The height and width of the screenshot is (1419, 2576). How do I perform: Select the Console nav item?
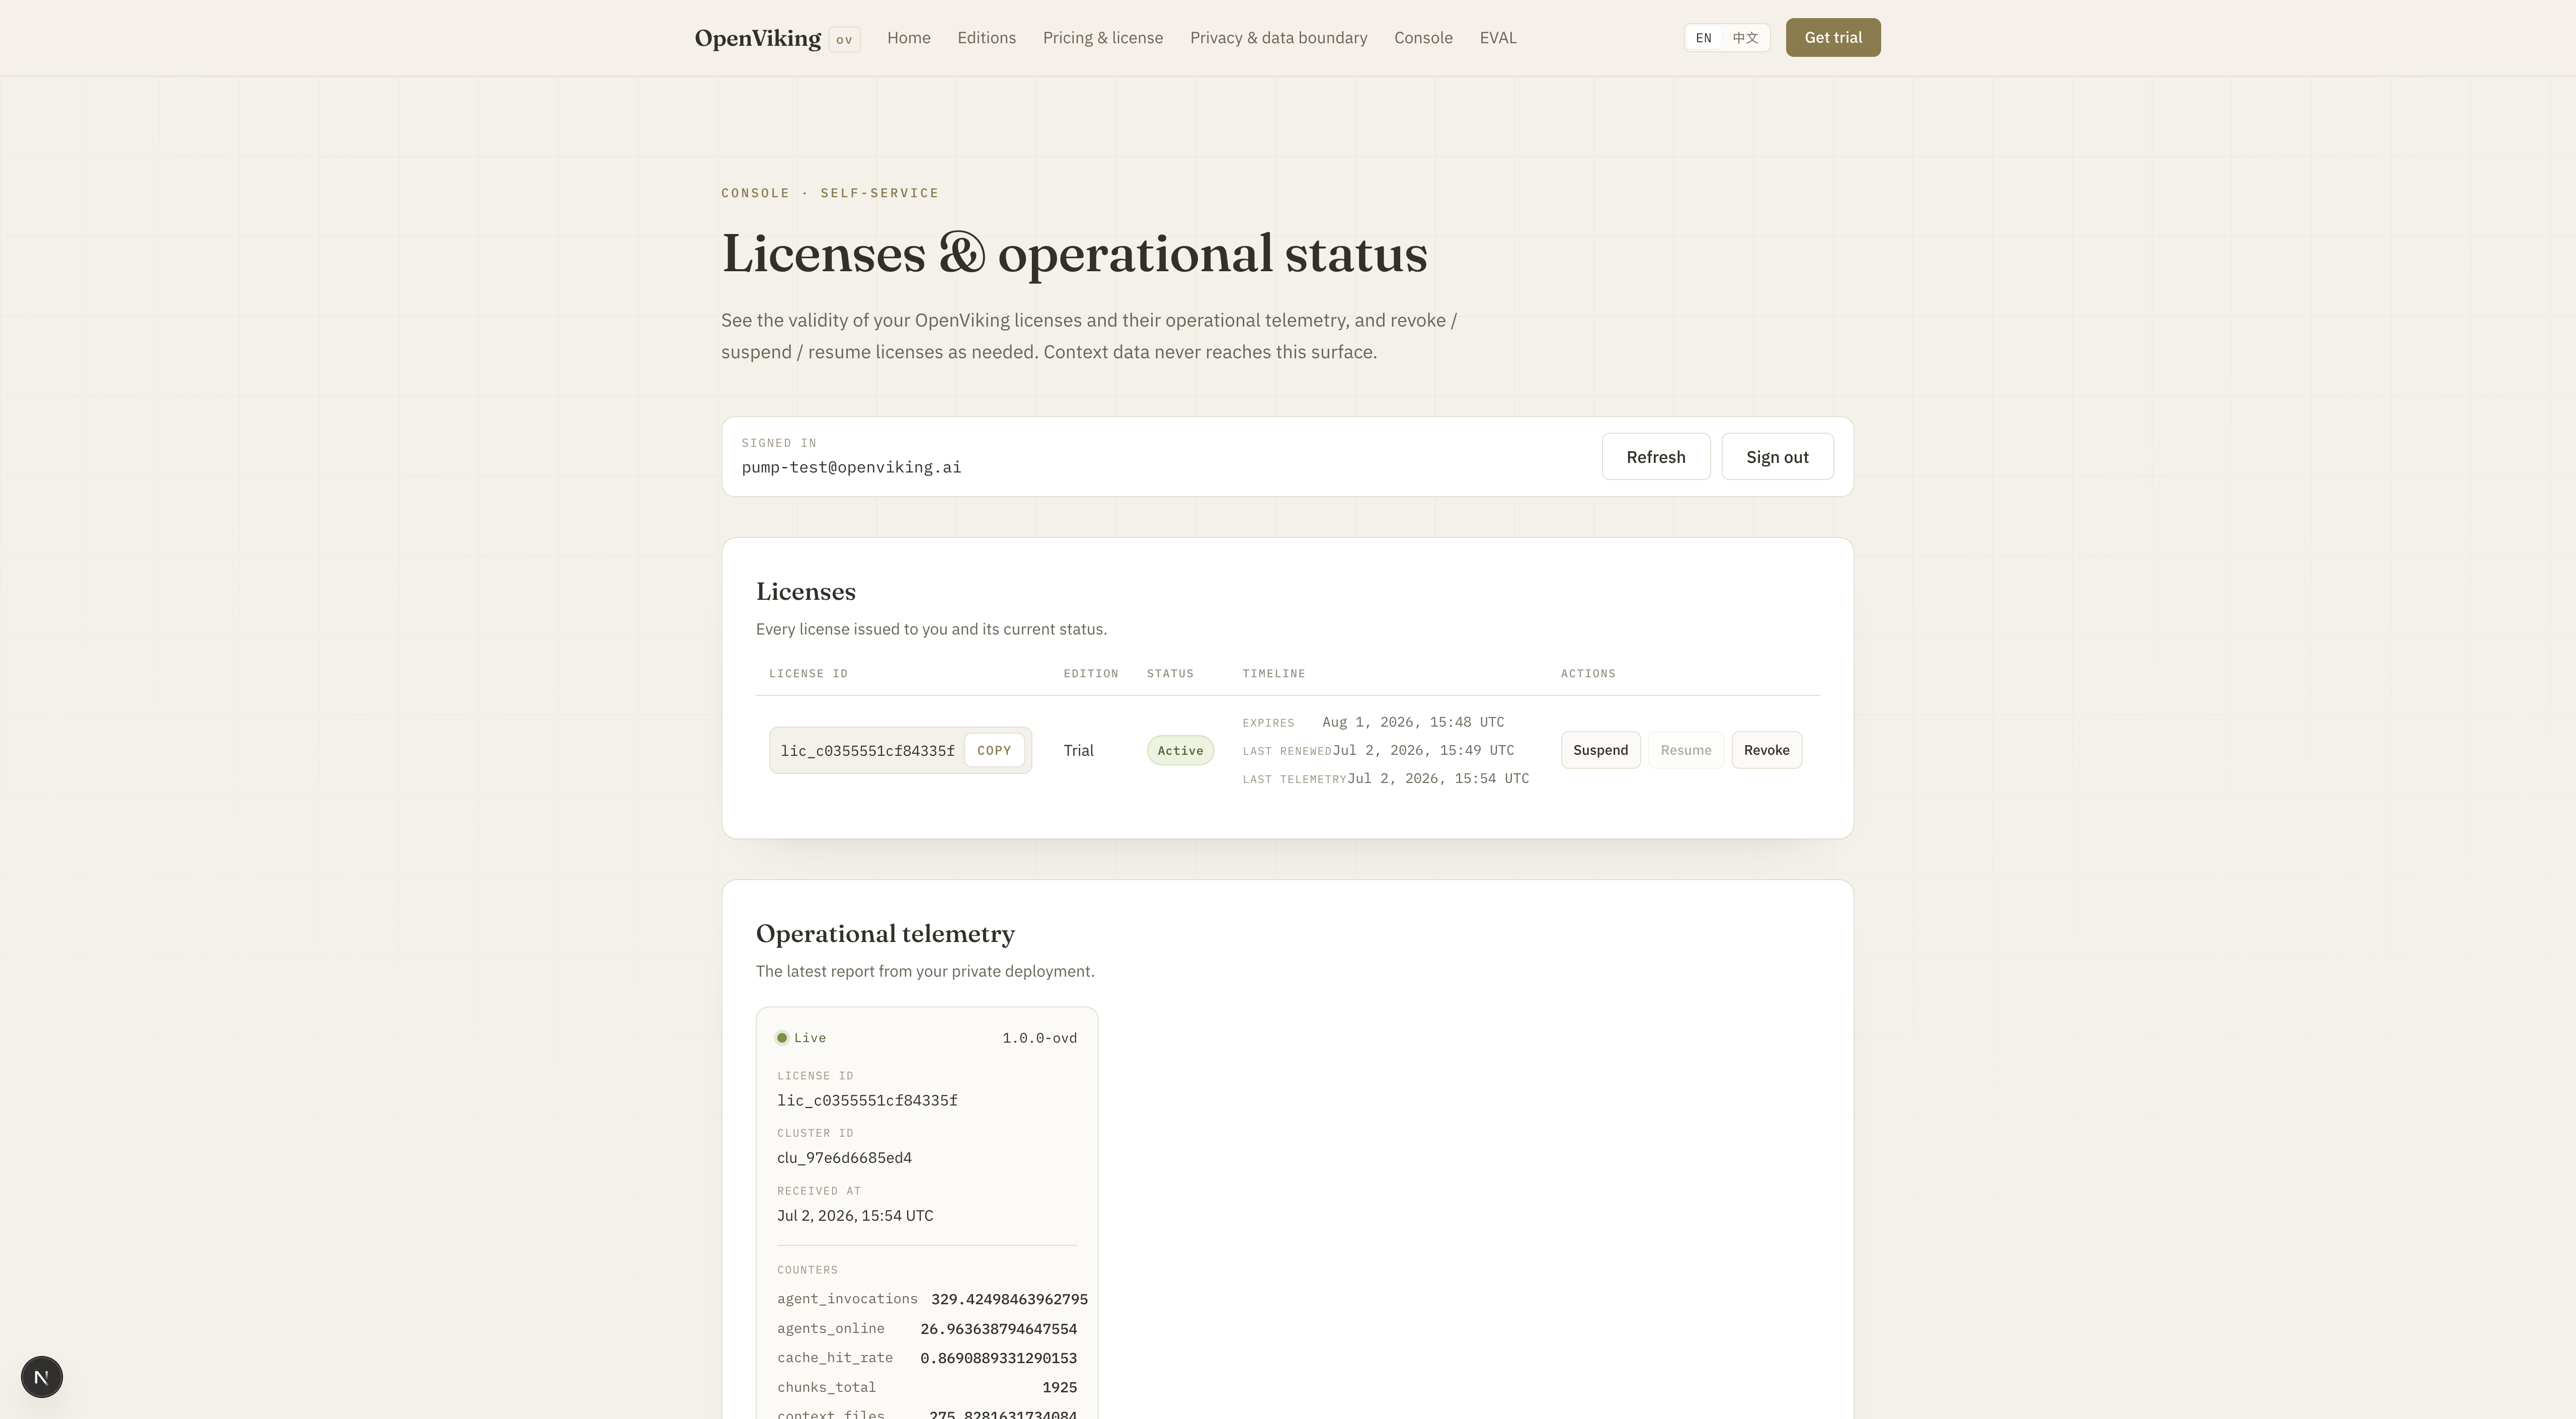tap(1423, 38)
